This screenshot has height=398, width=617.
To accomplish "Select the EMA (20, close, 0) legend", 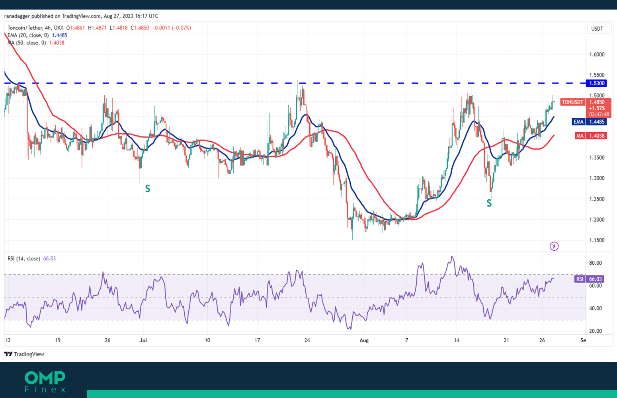I will (28, 35).
